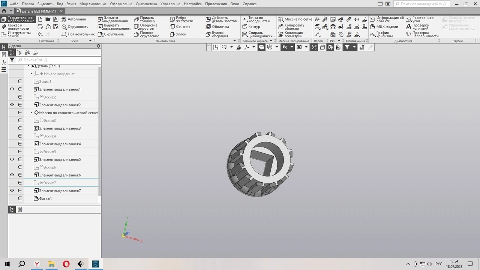This screenshot has height=270, width=480.
Task: Select Фаска:1 in the model tree
Action: click(45, 198)
